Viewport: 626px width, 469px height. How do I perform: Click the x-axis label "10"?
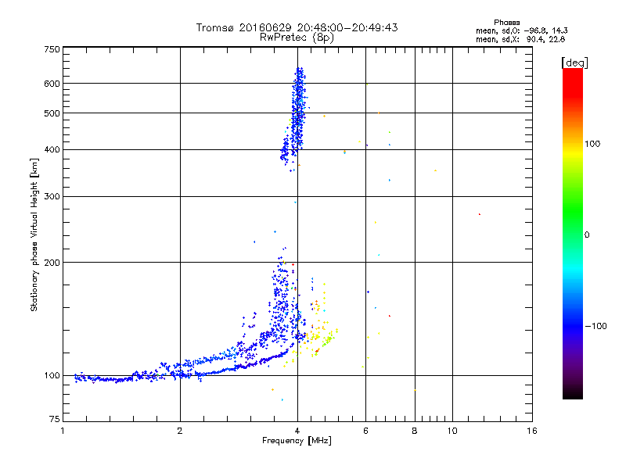[452, 431]
